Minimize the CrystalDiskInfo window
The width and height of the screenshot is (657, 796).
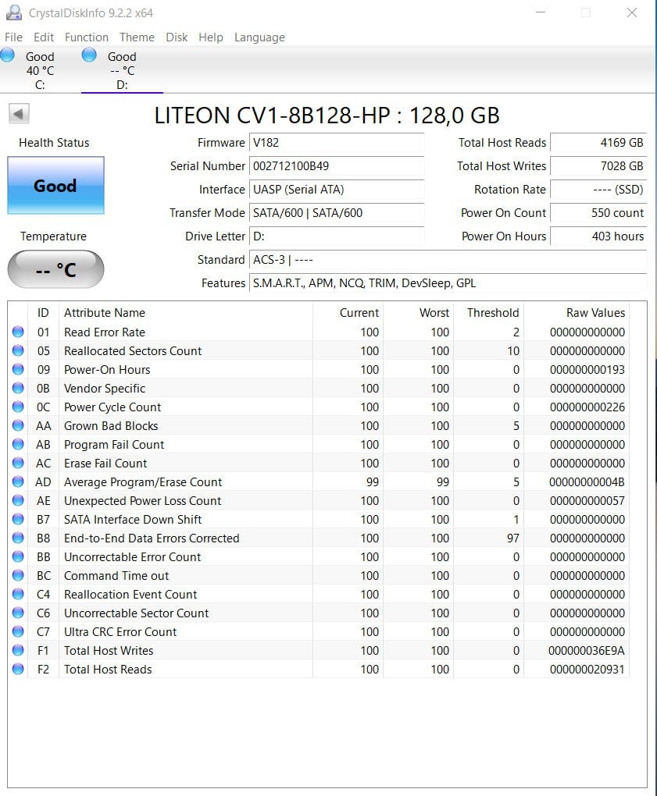pos(541,12)
